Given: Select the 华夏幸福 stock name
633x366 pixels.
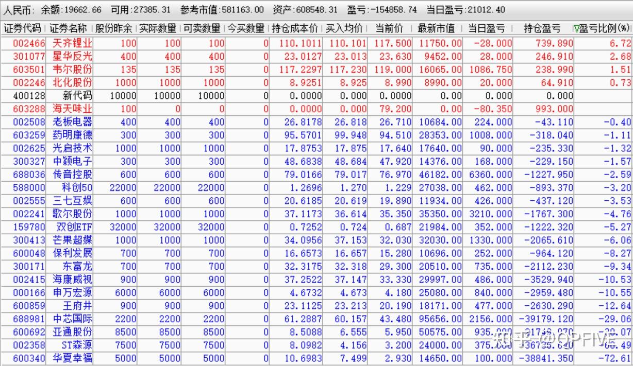Looking at the screenshot, I should coord(72,358).
